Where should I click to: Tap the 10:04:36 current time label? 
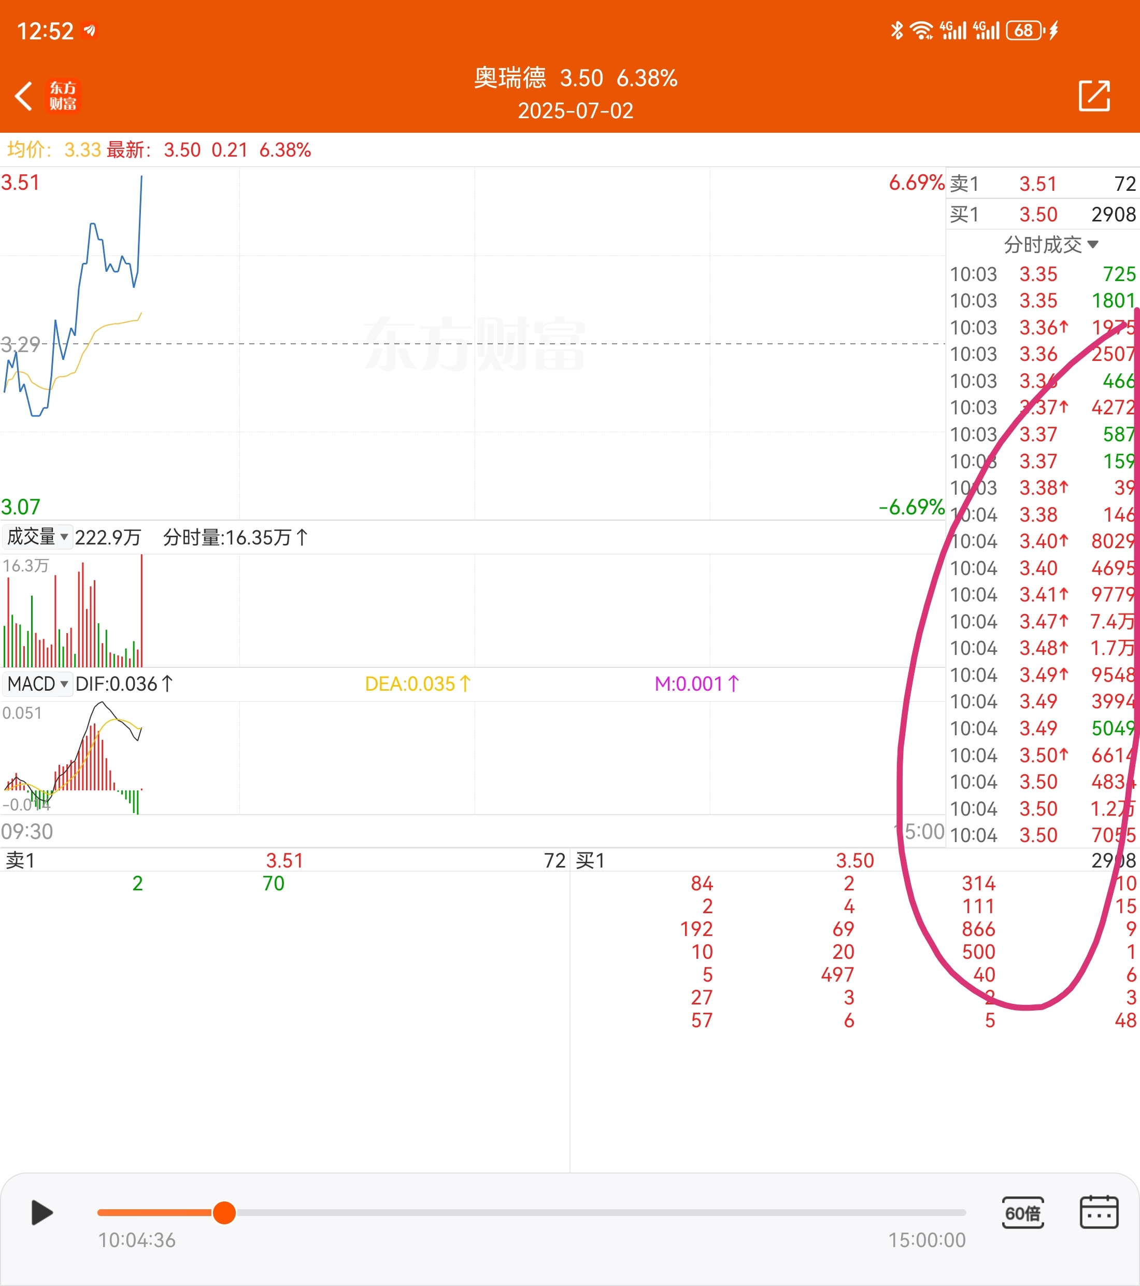(136, 1240)
